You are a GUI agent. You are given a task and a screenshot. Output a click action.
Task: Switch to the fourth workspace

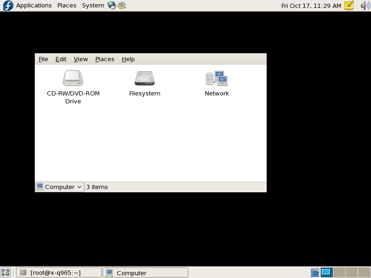click(x=364, y=272)
